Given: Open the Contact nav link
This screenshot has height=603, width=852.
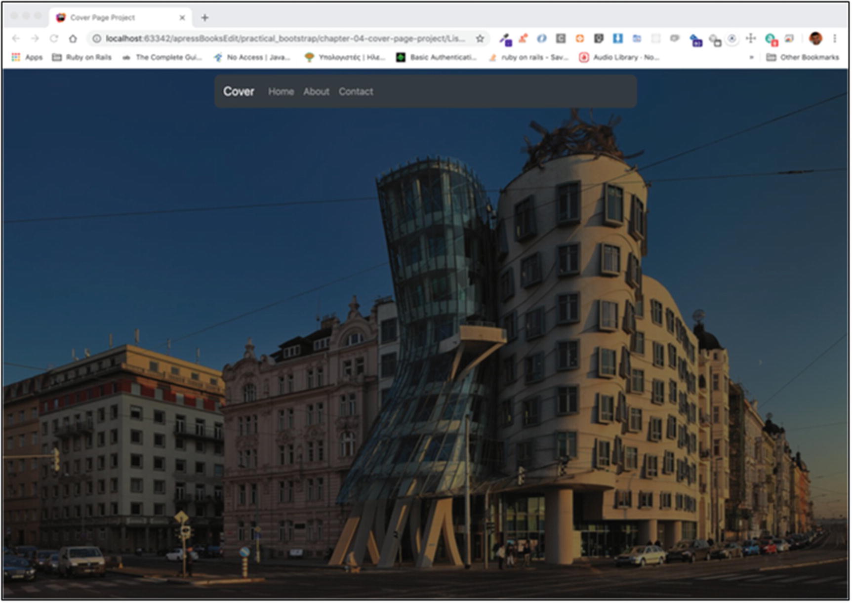Looking at the screenshot, I should 356,92.
